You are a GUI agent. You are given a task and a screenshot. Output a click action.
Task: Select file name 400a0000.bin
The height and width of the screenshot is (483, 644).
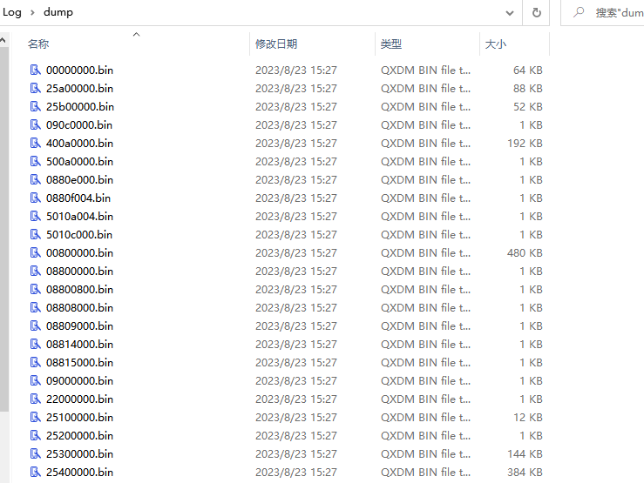point(79,143)
